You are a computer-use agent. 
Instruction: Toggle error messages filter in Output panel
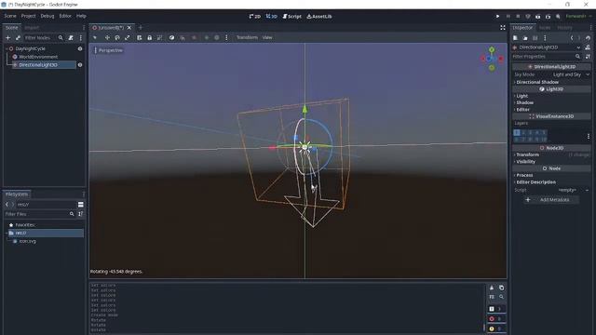(x=496, y=318)
